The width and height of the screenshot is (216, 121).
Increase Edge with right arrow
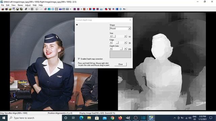(125, 43)
